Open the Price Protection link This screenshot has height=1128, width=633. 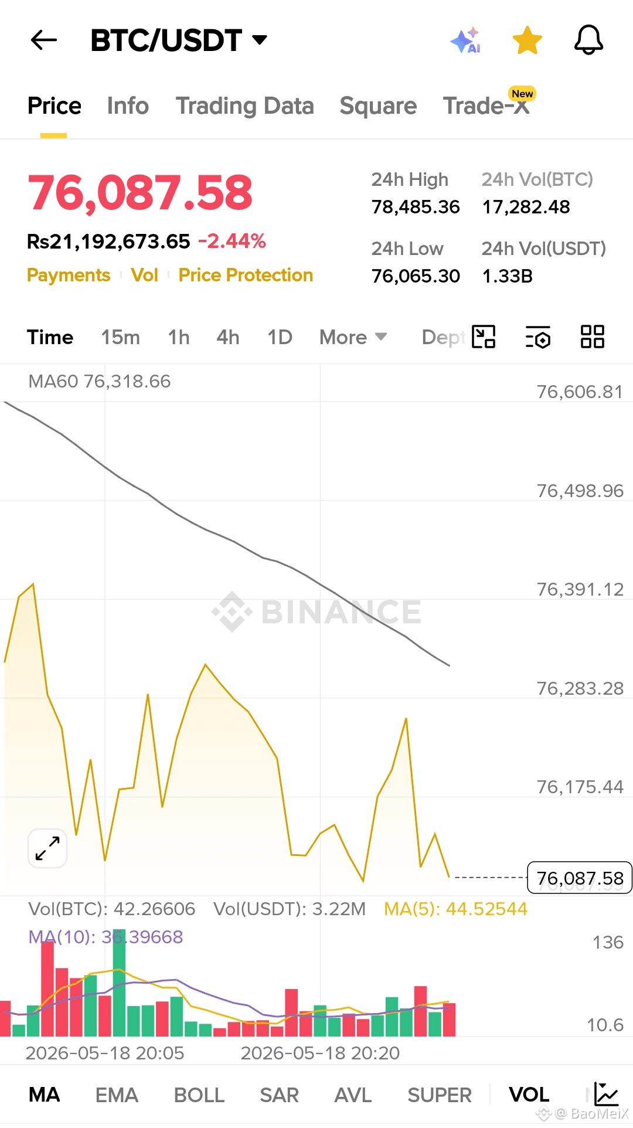(x=246, y=275)
